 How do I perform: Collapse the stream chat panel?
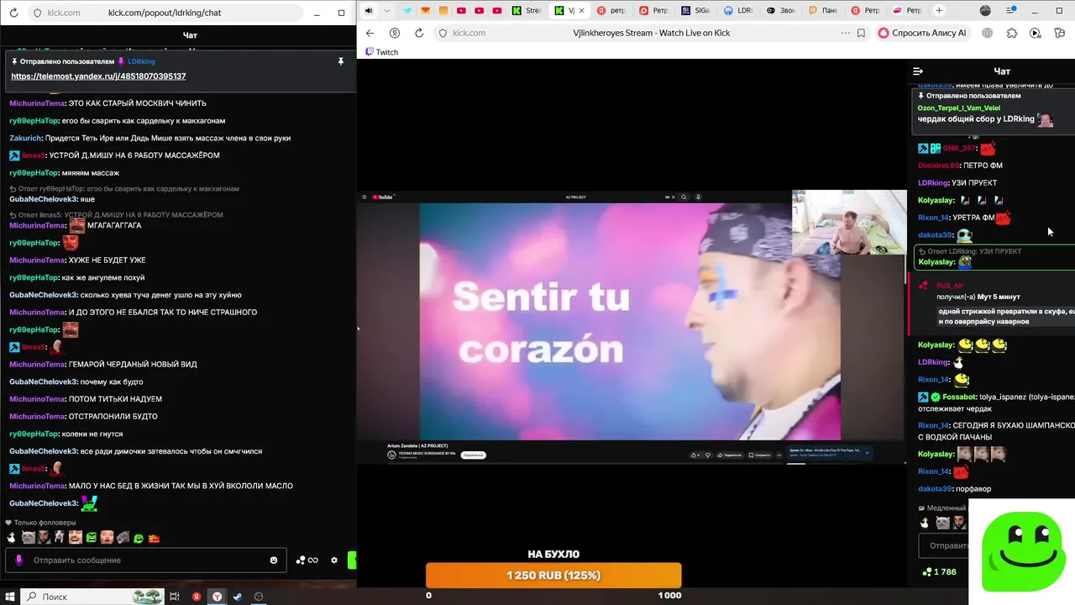(918, 71)
